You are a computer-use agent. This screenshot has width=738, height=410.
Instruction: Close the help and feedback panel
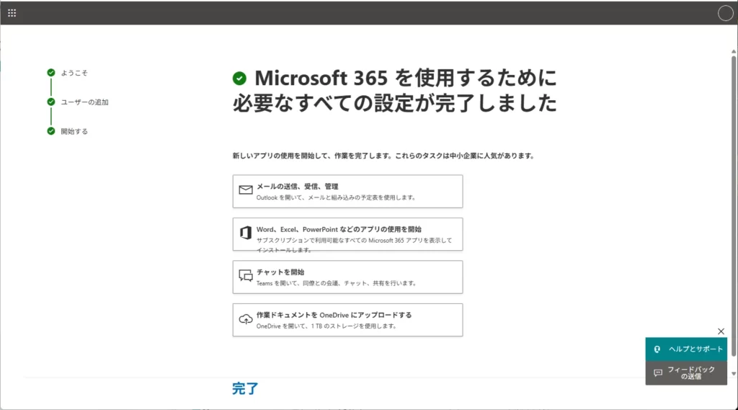721,331
